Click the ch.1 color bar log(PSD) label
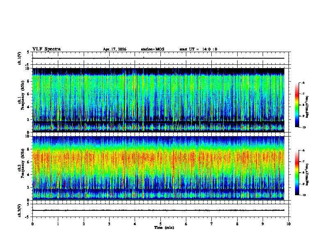Image resolution: width=325 pixels, height=251 pixels. coord(307,107)
